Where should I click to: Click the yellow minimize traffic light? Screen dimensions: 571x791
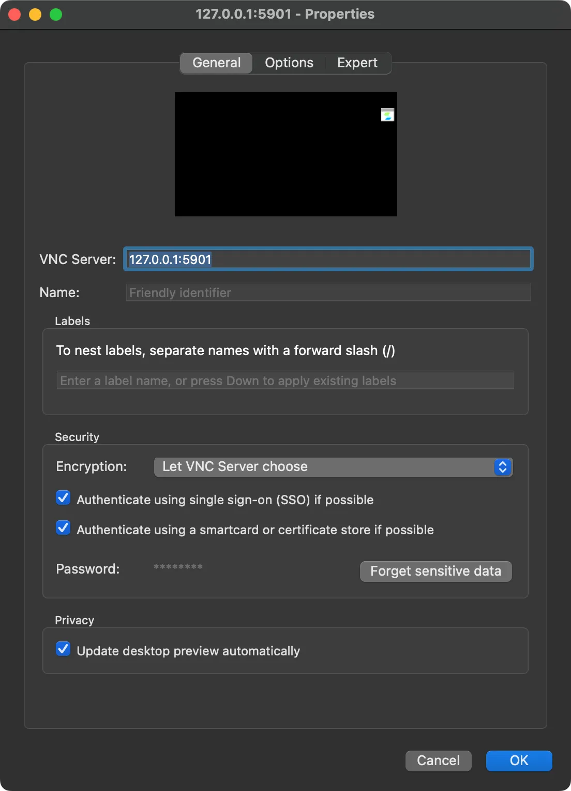coord(34,14)
